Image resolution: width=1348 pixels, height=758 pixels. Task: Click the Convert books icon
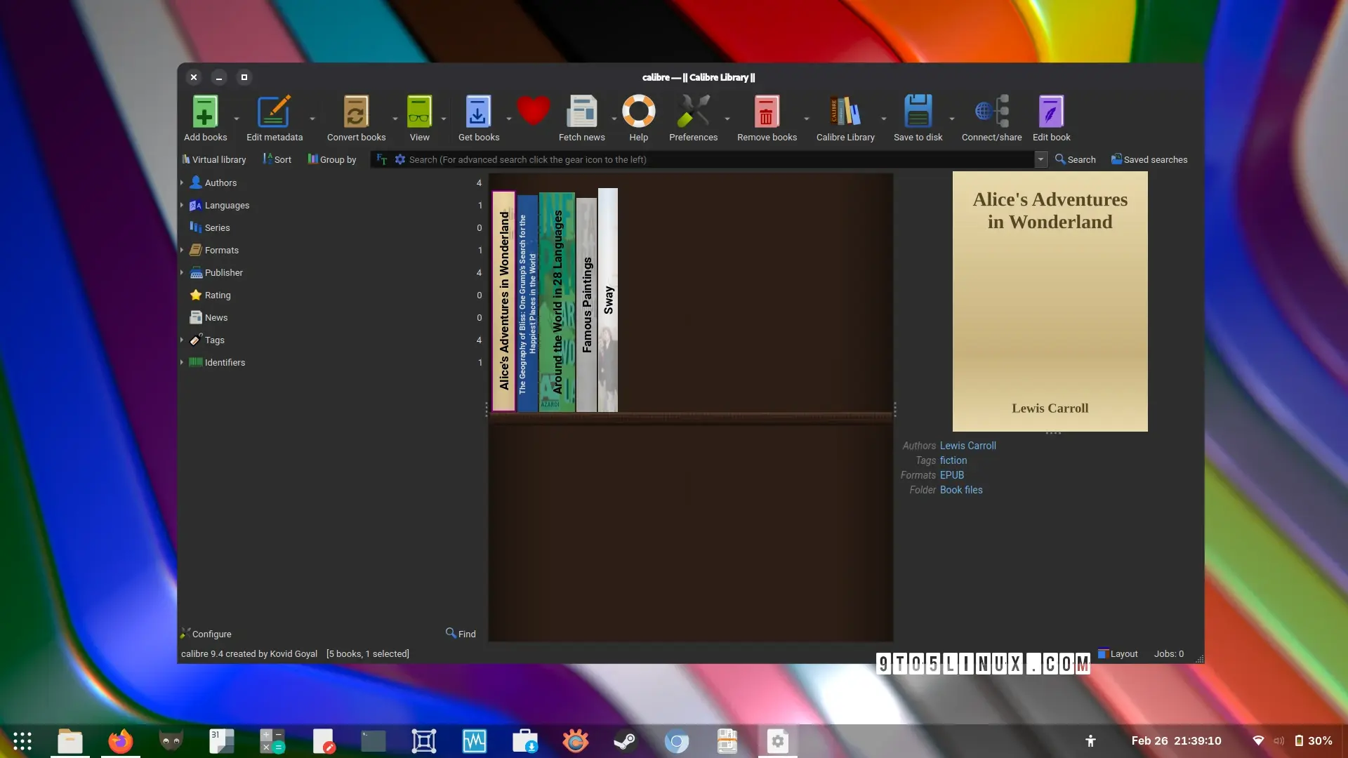(x=356, y=112)
